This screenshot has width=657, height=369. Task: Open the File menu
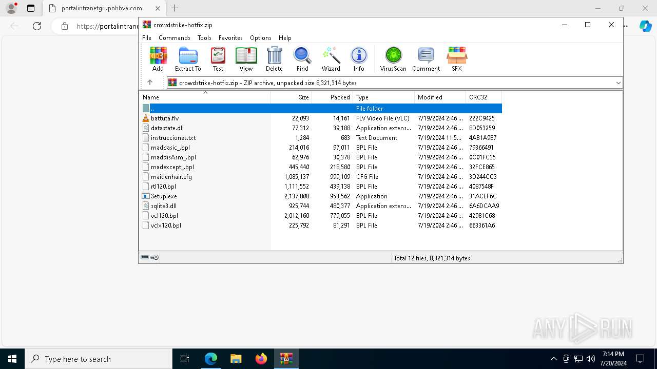click(147, 38)
